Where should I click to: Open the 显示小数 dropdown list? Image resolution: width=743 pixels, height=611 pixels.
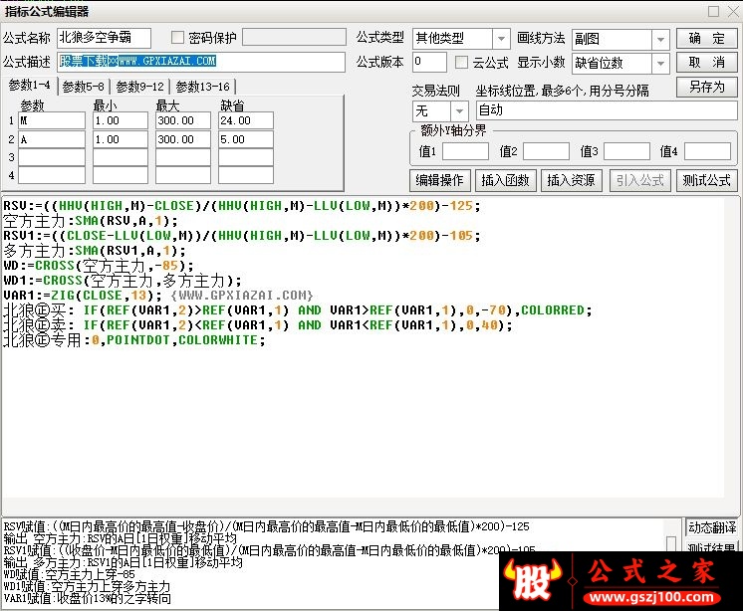click(x=660, y=63)
